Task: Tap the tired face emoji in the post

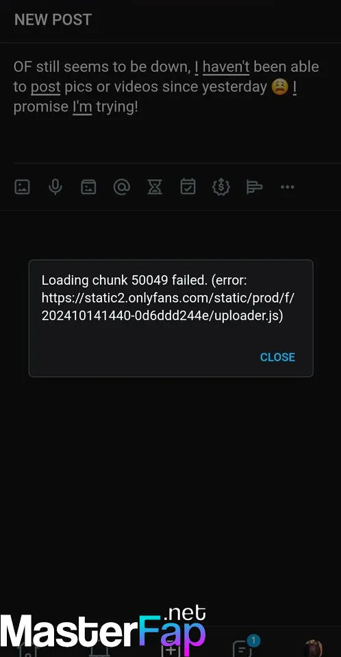Action: click(280, 87)
